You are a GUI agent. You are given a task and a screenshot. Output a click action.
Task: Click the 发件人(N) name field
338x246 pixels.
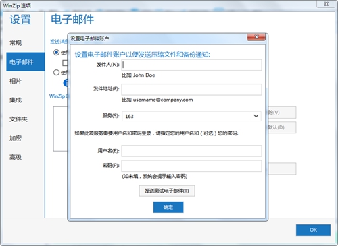pyautogui.click(x=191, y=65)
